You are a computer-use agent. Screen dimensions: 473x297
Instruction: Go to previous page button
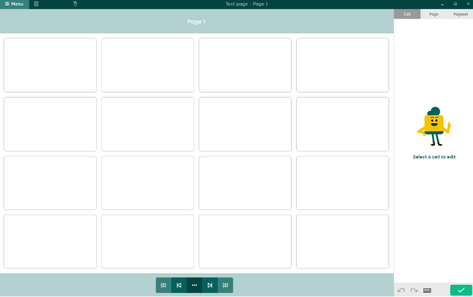[179, 285]
